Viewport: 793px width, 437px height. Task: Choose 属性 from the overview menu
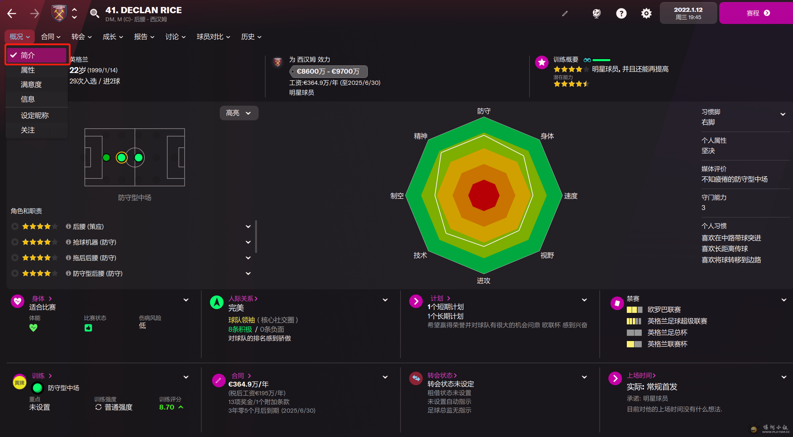pos(28,70)
